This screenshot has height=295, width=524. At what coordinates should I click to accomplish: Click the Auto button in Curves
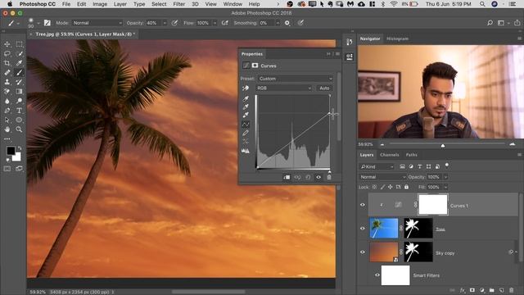[x=324, y=88]
